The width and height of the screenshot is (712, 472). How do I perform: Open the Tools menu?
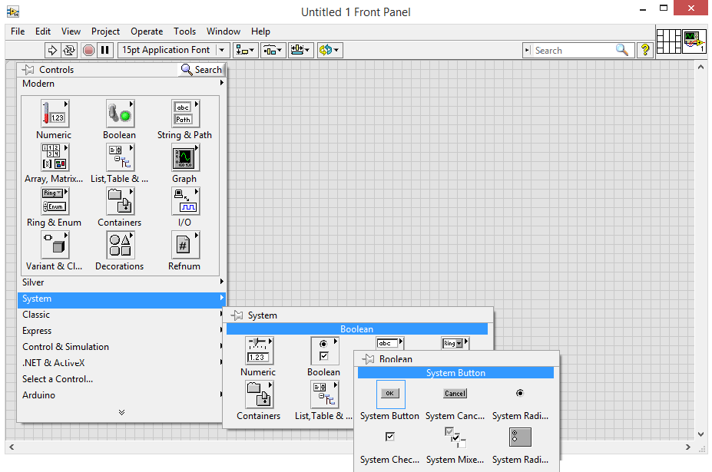coord(184,31)
